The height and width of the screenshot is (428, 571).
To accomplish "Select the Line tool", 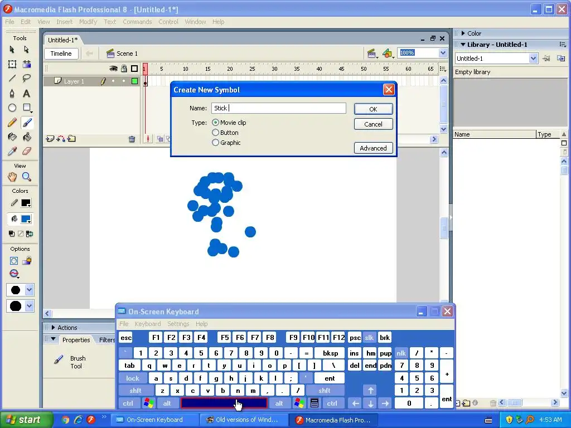I will [12, 79].
